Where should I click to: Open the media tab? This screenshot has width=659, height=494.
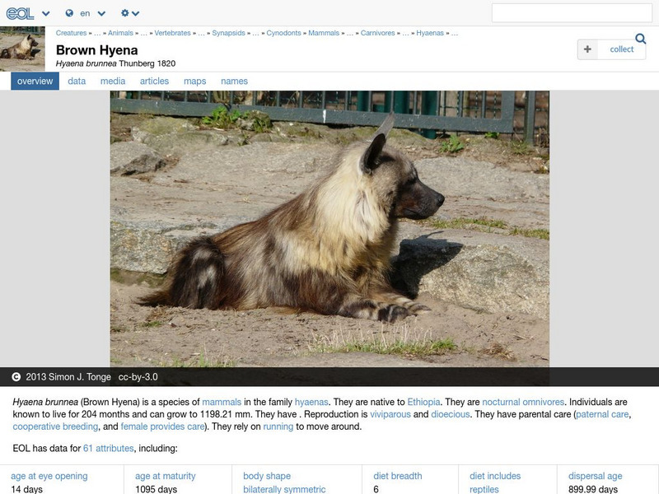click(111, 81)
